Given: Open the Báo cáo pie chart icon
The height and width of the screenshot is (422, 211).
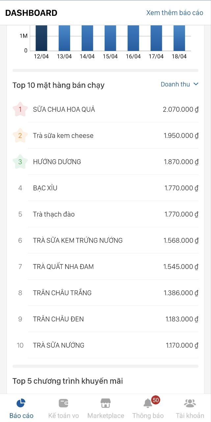Looking at the screenshot, I should click(x=21, y=403).
